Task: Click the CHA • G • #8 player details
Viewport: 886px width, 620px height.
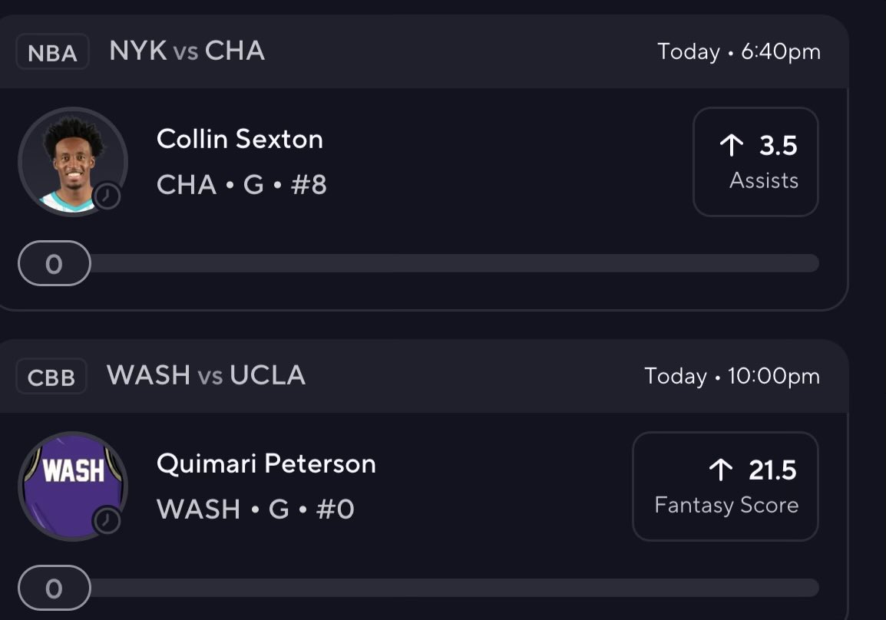Action: [241, 185]
